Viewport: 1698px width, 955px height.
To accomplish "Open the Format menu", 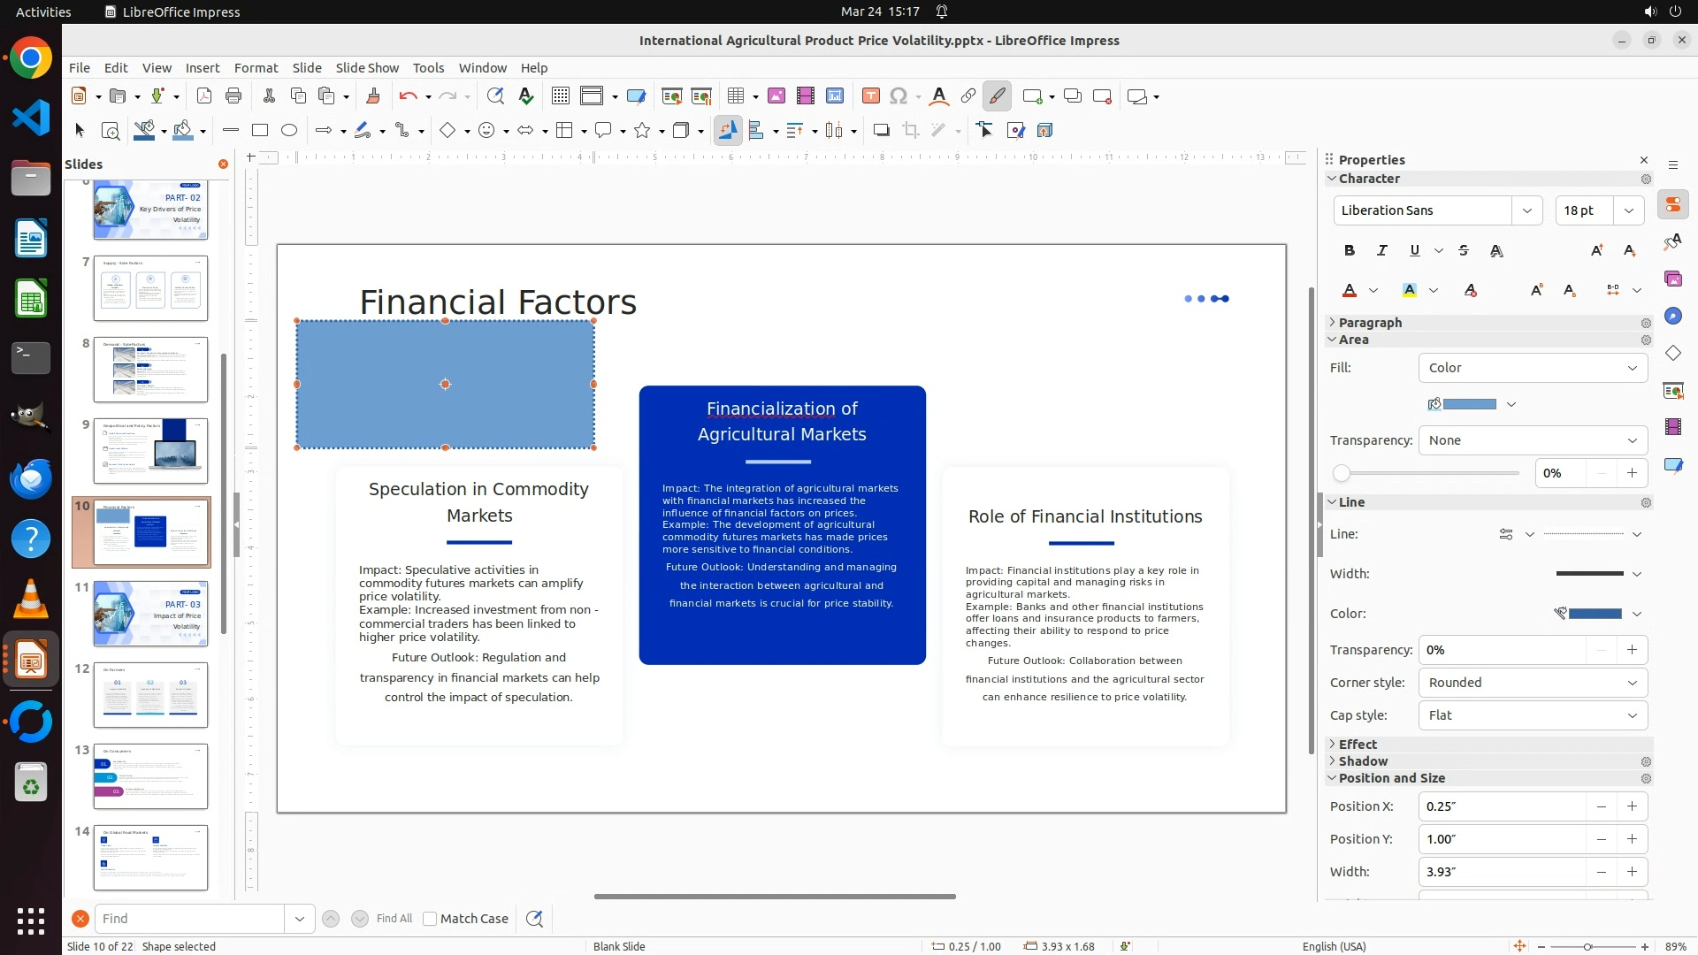I will tap(256, 68).
